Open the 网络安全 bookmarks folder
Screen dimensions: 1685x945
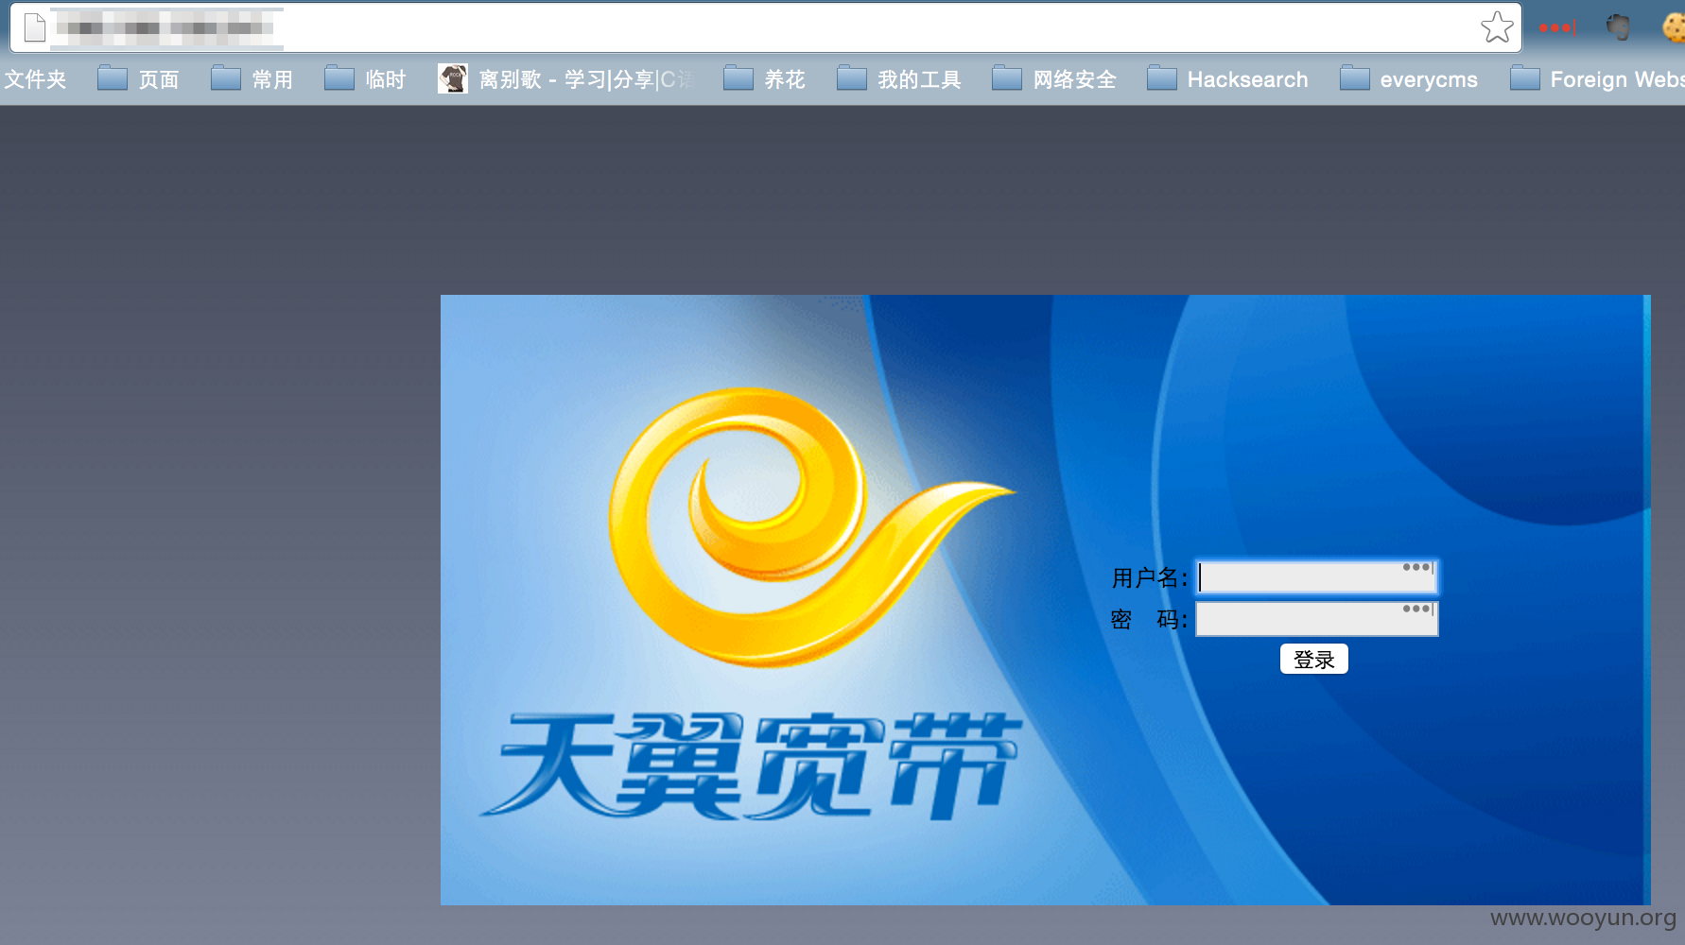tap(1054, 78)
